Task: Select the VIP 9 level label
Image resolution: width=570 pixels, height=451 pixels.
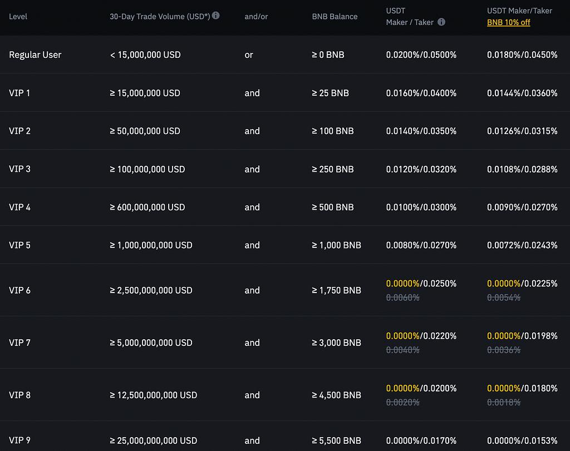Action: pos(19,440)
